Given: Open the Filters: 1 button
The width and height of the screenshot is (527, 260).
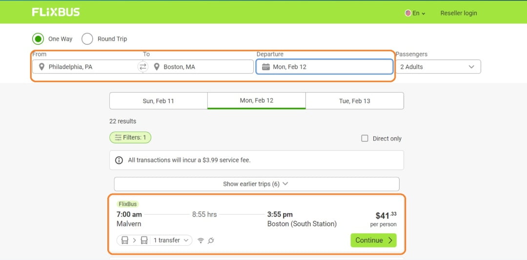Looking at the screenshot, I should tap(130, 138).
